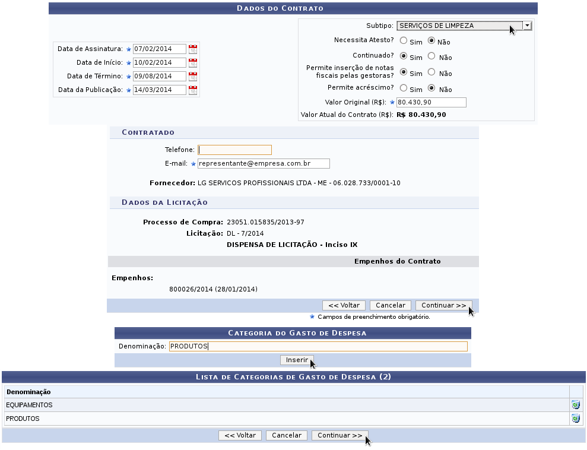Select Não for Necessita Atesto
The height and width of the screenshot is (450, 587).
tap(431, 40)
